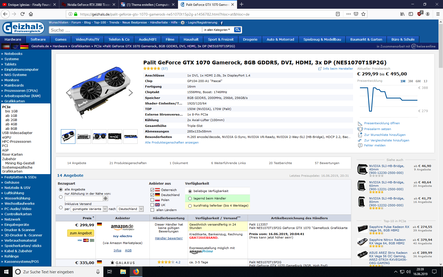Switch to '20 Testberichte' tab
Image resolution: width=443 pixels, height=277 pixels.
point(280,163)
